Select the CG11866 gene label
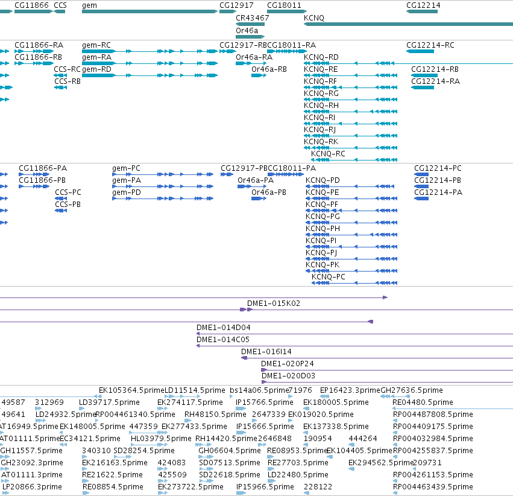 coord(31,5)
